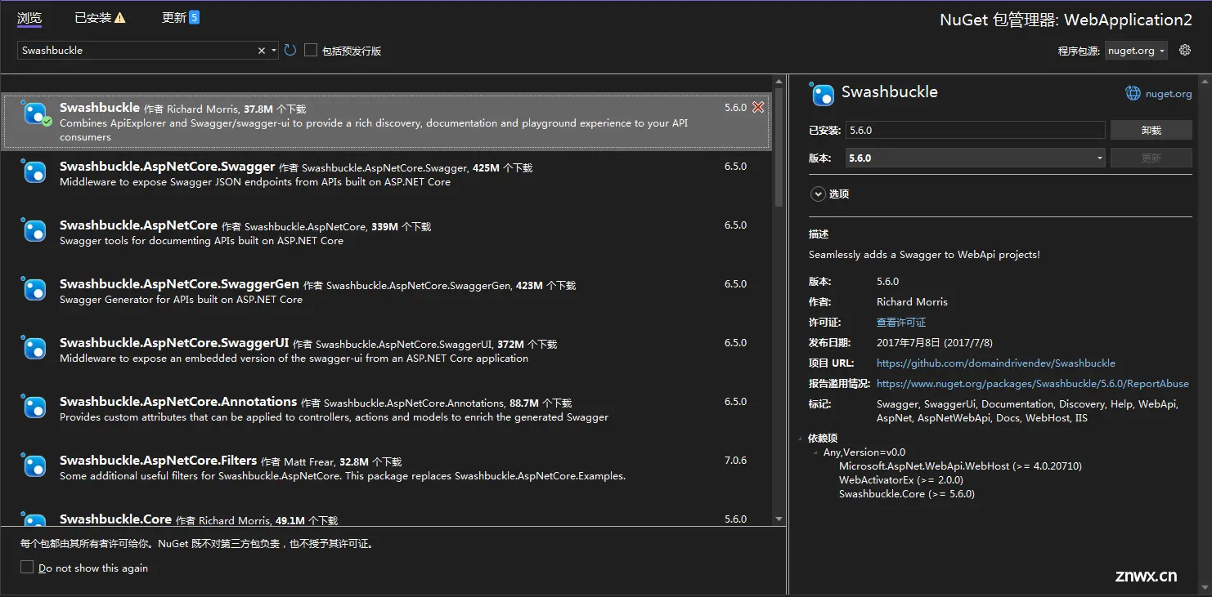Click the Swashbuckle.Core package icon
Screen dimensions: 1212x597
pos(33,519)
